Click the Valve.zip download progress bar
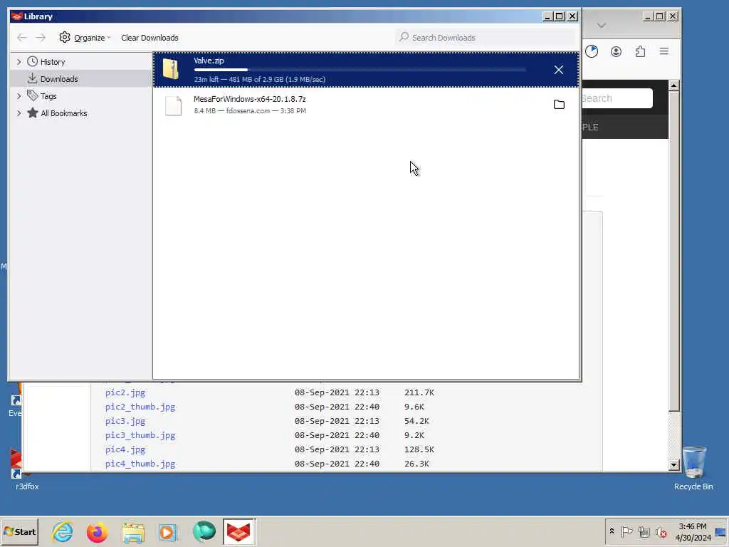 pyautogui.click(x=360, y=70)
